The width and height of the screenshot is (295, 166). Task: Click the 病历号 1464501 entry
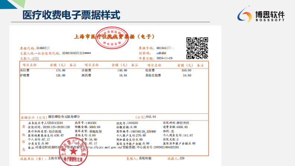86,123
